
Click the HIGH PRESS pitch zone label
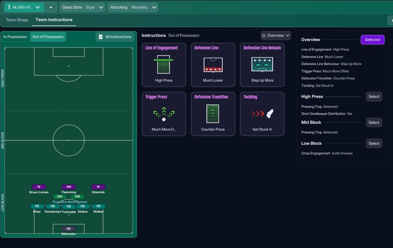coord(3,78)
